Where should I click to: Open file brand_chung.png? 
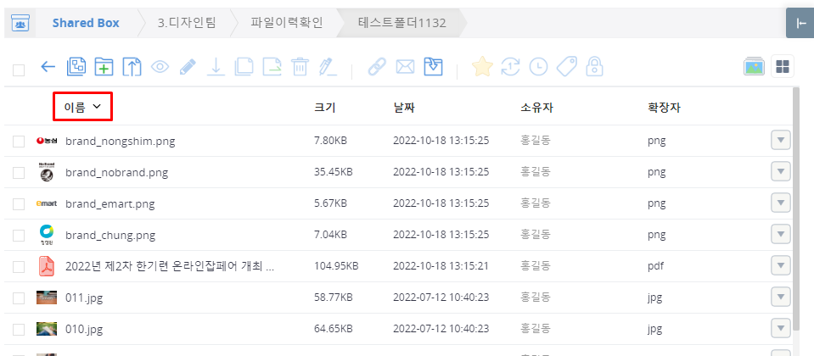(x=110, y=236)
